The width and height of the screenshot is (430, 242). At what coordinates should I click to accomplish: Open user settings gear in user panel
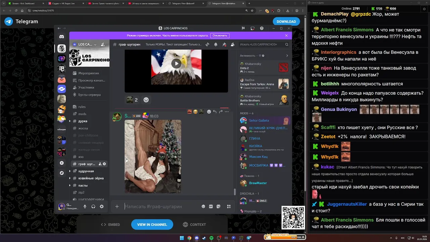(102, 206)
